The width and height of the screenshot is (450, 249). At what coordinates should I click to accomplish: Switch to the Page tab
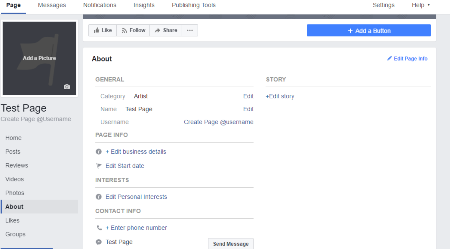pyautogui.click(x=14, y=5)
